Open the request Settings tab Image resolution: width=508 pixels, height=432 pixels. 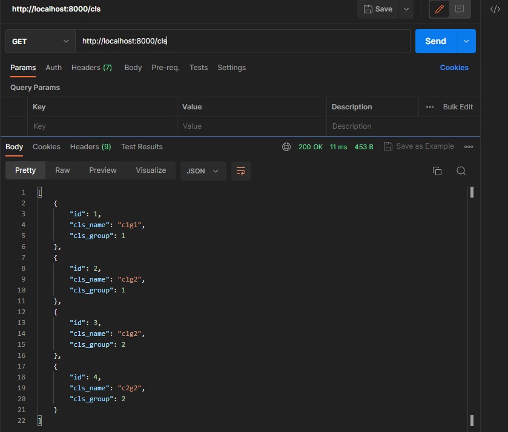pos(231,68)
